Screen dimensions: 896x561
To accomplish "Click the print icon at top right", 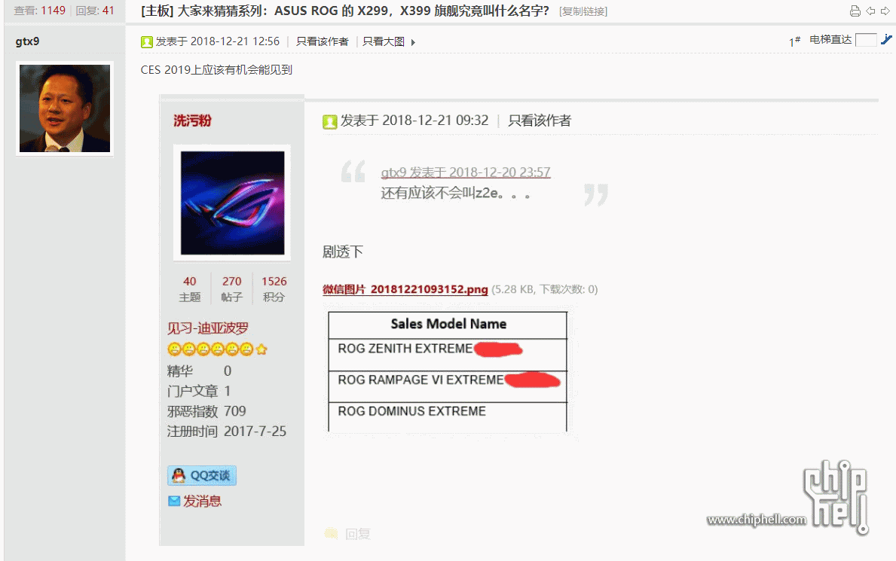I will [855, 11].
